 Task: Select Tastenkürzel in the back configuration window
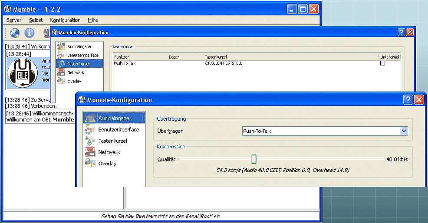tap(79, 64)
